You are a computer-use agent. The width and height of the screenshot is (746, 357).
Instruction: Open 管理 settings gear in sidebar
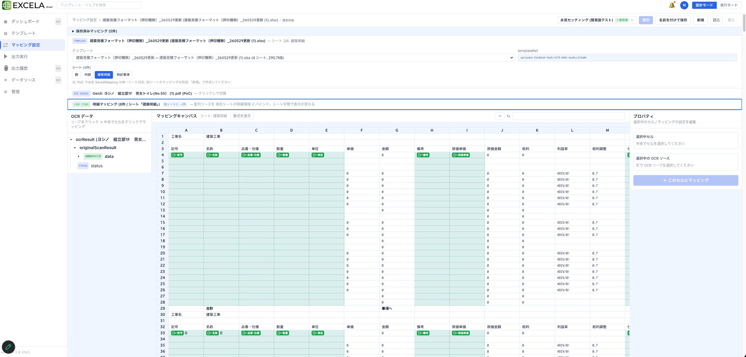tap(5, 92)
